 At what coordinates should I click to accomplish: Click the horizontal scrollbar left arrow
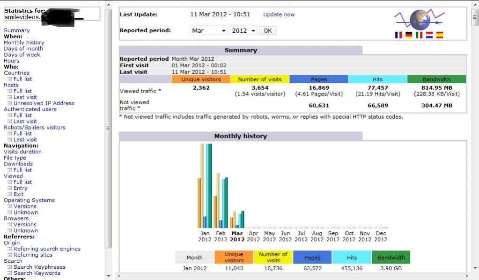pyautogui.click(x=118, y=276)
